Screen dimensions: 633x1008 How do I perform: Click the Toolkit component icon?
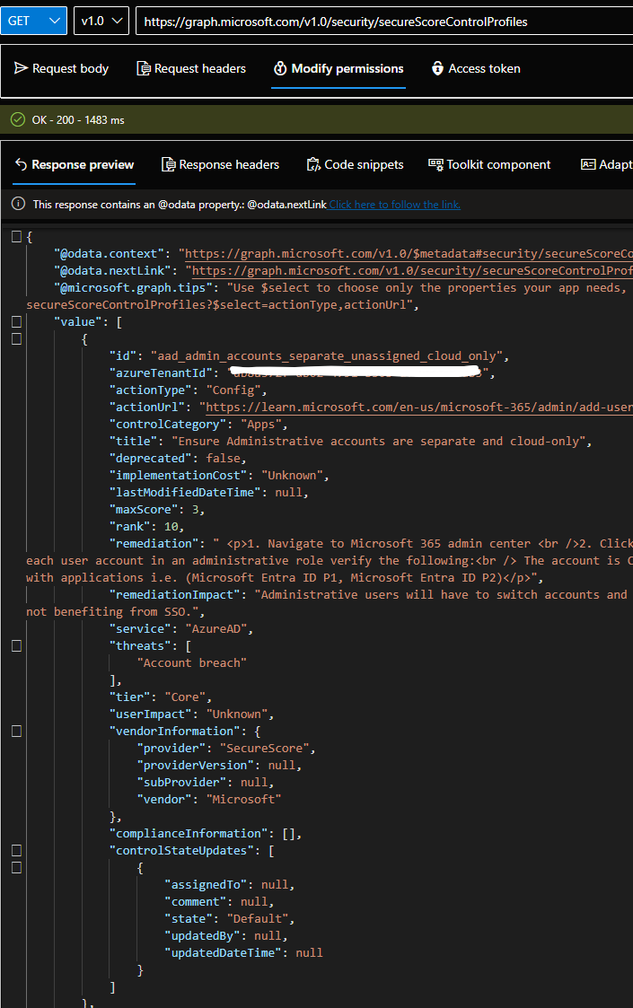tap(435, 164)
